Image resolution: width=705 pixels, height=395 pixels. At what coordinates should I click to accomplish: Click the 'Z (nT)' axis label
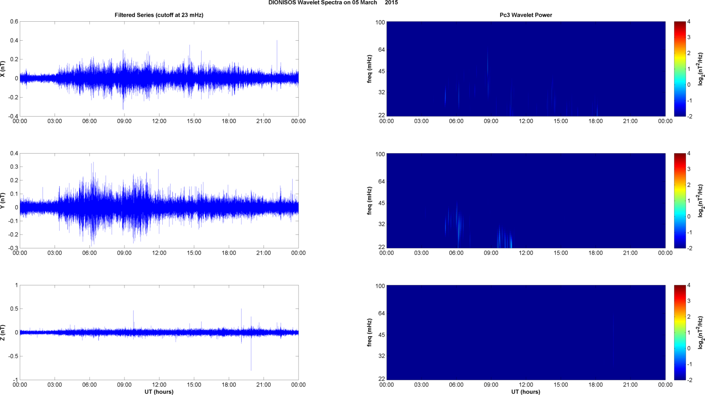pyautogui.click(x=3, y=333)
